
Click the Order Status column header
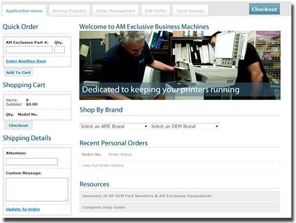(x=120, y=155)
